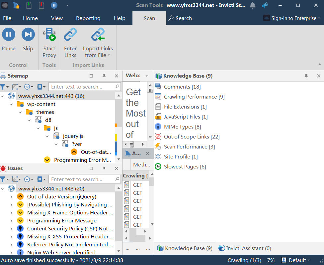
Task: Open the Default profile dropdown in status bar
Action: (296, 260)
